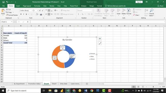
Task: Open Cell Styles gallery
Action: point(112,12)
